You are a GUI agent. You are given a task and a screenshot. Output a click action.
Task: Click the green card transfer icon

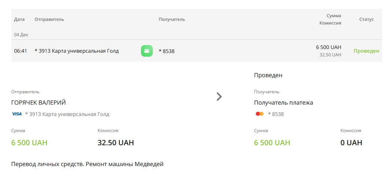(x=147, y=51)
